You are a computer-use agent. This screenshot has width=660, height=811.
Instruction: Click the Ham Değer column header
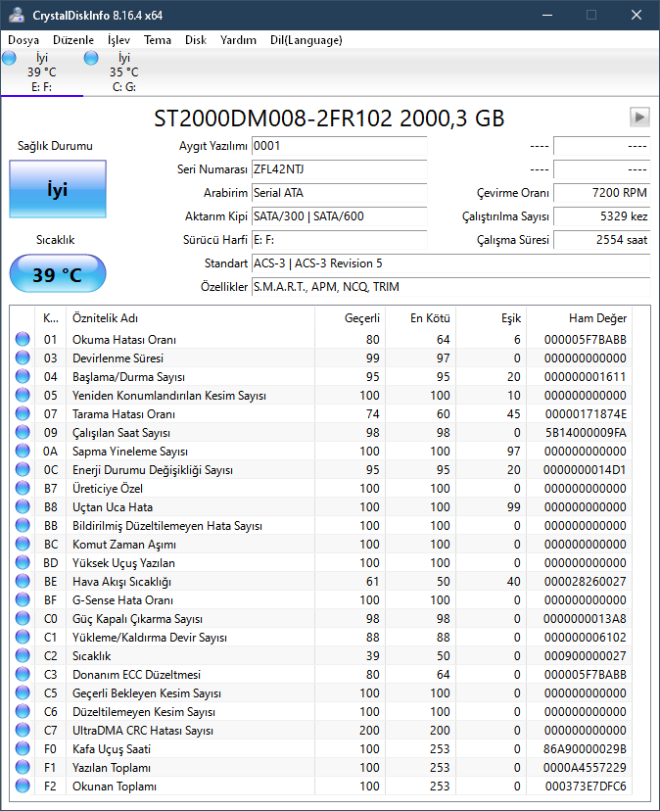pyautogui.click(x=597, y=318)
